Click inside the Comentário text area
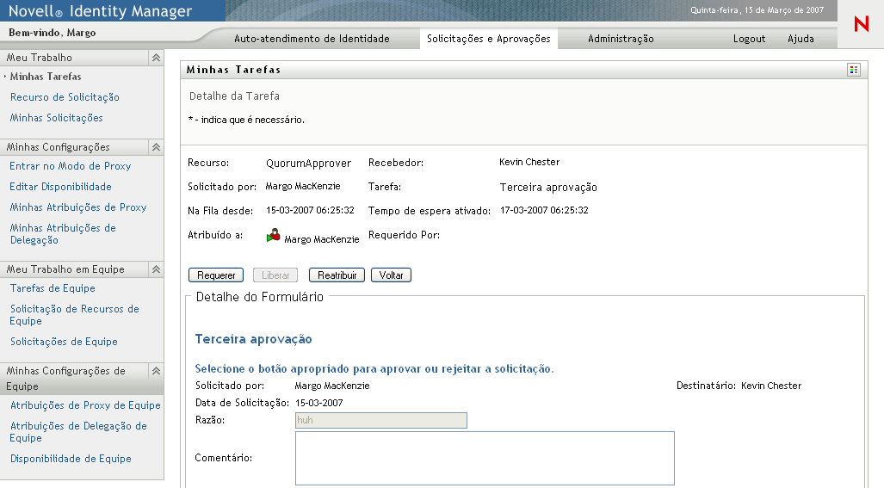884x488 pixels. tap(485, 459)
